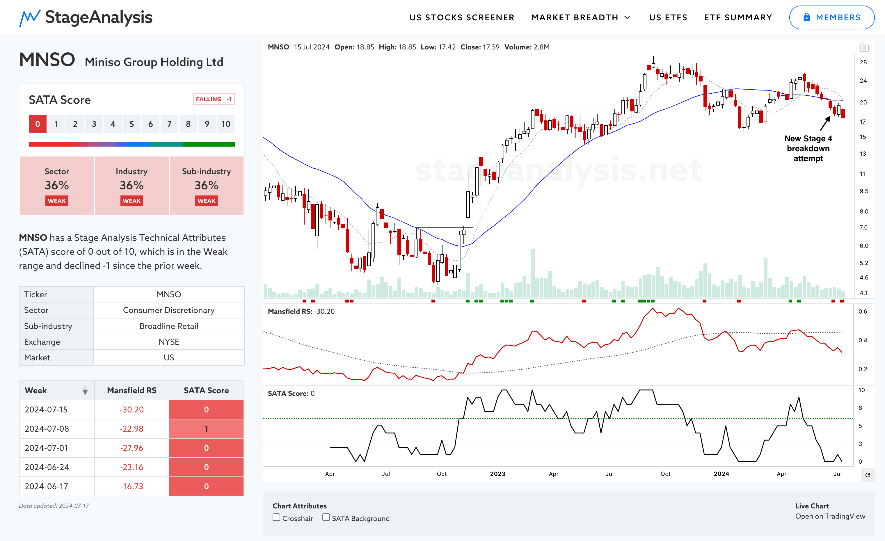The height and width of the screenshot is (541, 885).
Task: Click the NYSE exchange value
Action: coord(169,342)
